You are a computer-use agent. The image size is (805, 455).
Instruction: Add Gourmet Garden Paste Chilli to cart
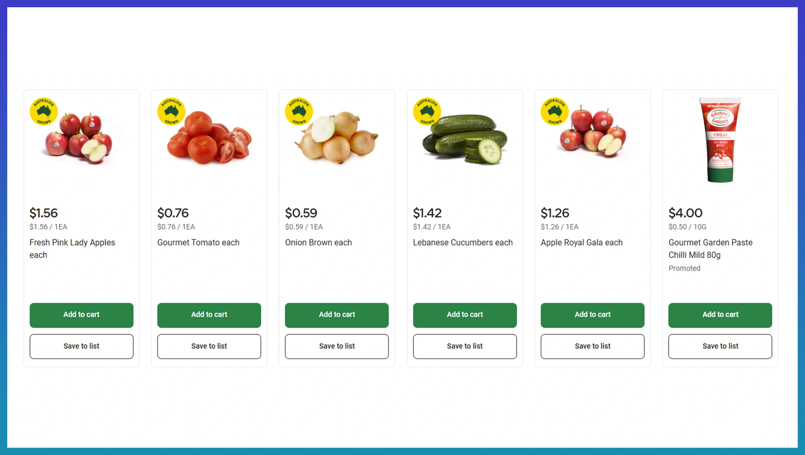[720, 315]
